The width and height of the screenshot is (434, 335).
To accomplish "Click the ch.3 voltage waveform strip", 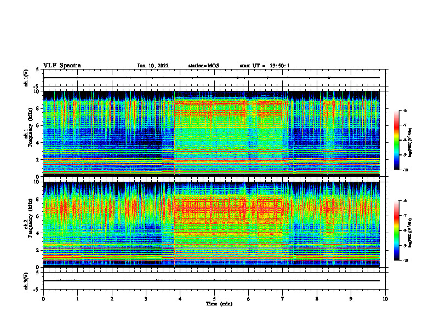I will point(214,281).
